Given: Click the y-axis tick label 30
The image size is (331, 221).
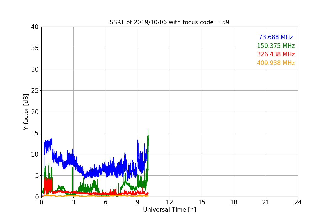Looking at the screenshot, I should pos(34,69).
